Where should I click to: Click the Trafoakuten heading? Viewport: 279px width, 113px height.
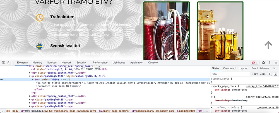click(x=62, y=17)
